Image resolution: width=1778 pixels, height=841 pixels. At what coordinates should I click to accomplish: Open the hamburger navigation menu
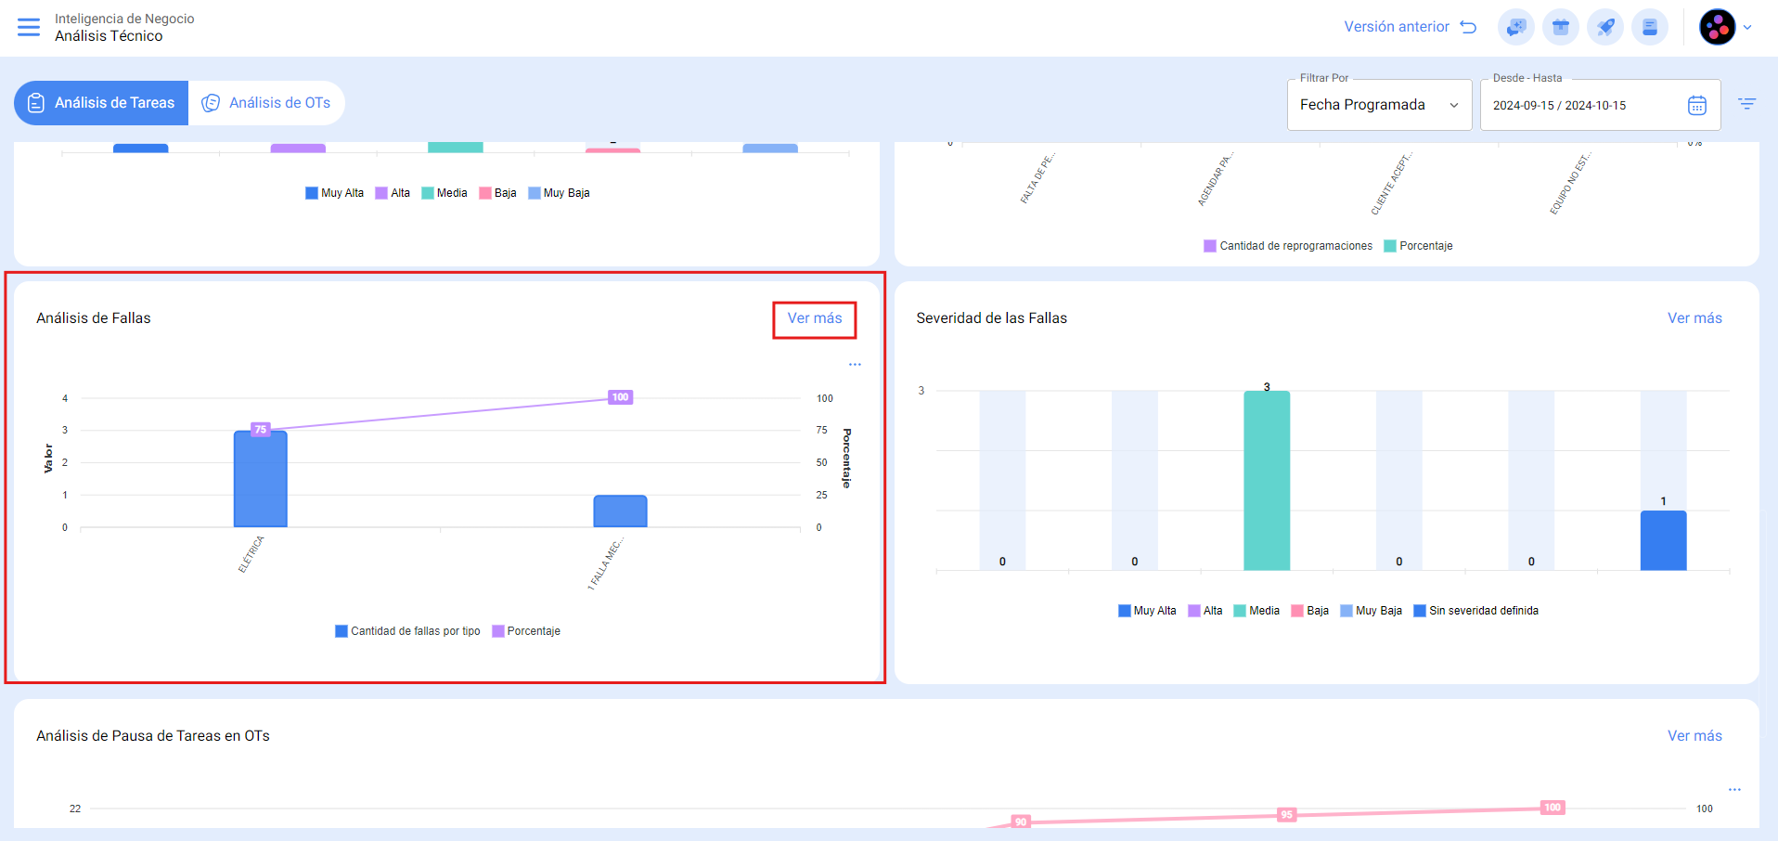pyautogui.click(x=29, y=27)
